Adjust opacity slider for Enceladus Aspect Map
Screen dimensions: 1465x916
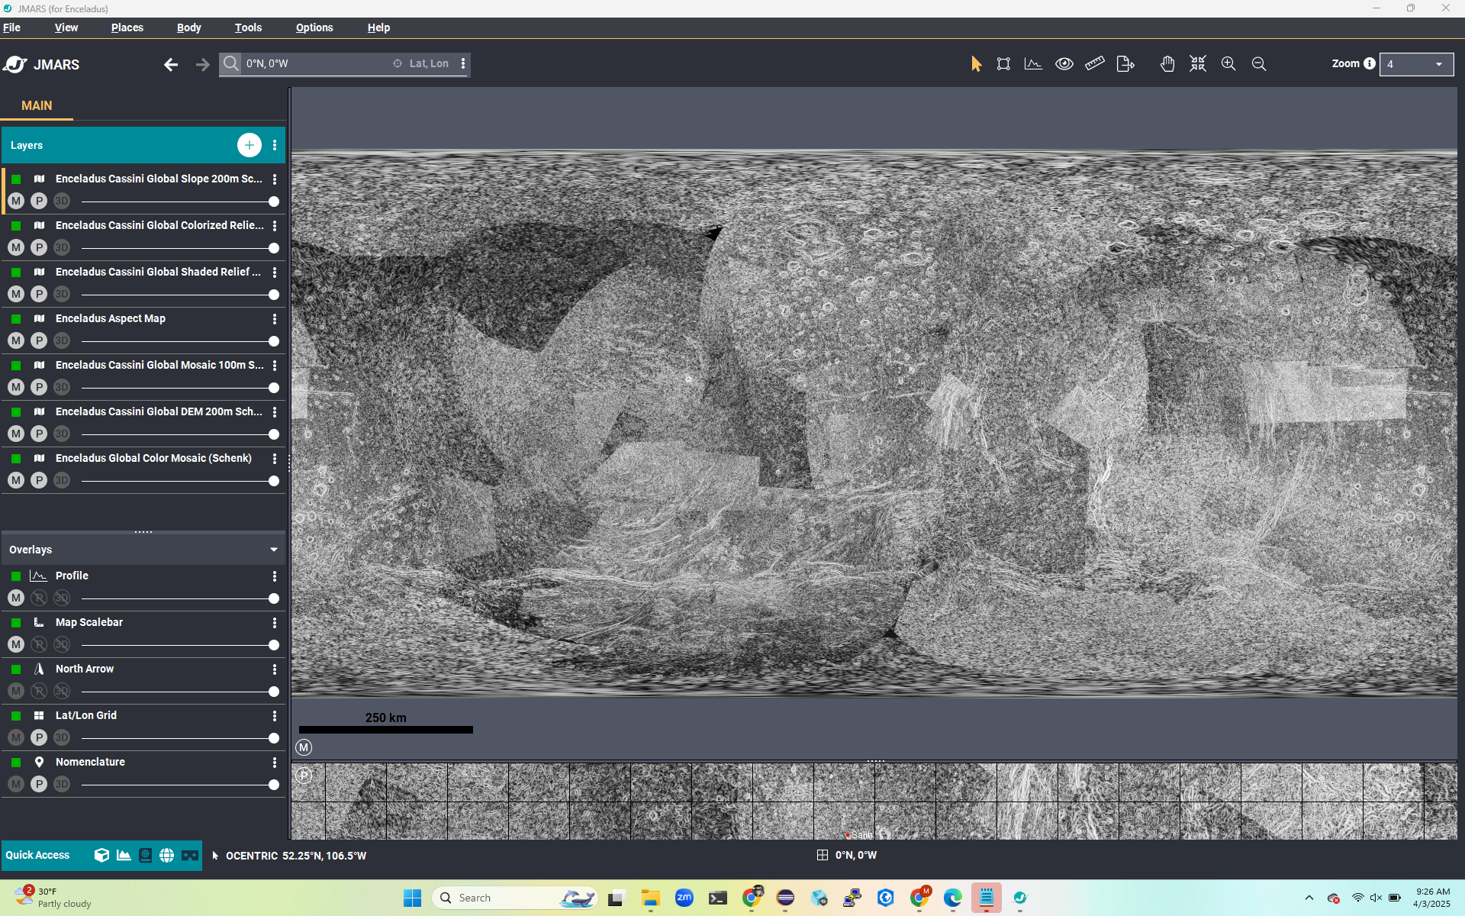(178, 341)
